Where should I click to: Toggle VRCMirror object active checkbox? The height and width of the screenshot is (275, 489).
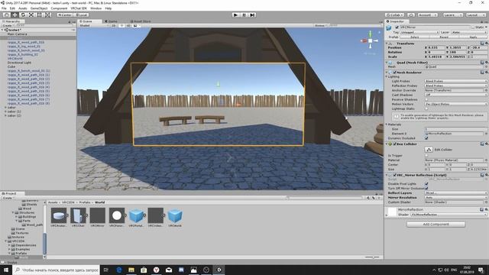[397, 27]
